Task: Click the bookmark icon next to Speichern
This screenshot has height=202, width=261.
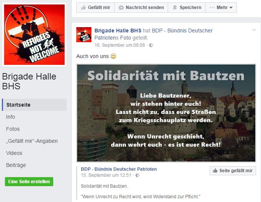Action: (175, 8)
